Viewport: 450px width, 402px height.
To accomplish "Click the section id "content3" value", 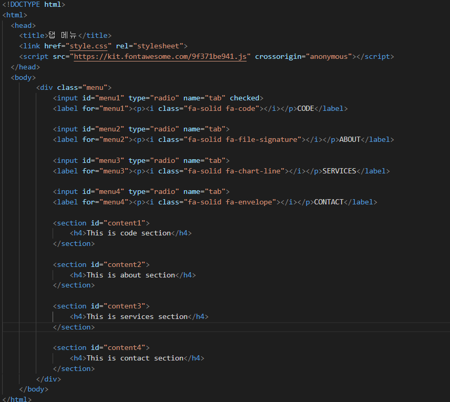I will [124, 306].
